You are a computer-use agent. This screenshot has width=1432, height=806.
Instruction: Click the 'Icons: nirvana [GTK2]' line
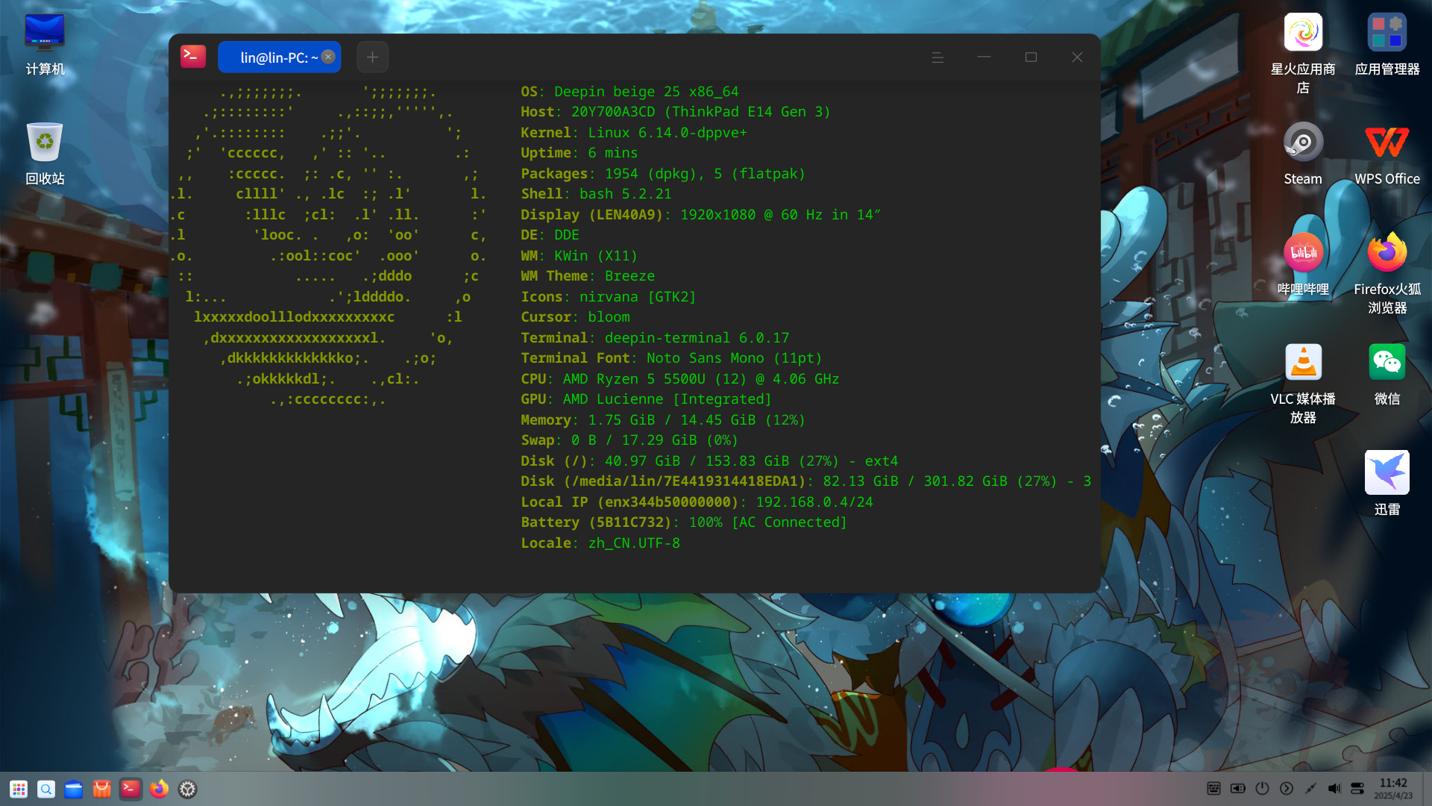[x=608, y=297]
